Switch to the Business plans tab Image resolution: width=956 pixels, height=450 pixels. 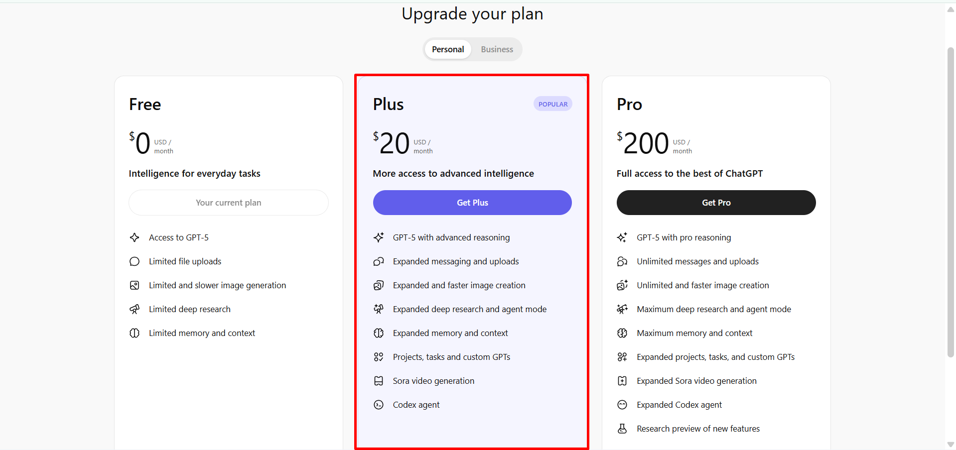(x=497, y=49)
